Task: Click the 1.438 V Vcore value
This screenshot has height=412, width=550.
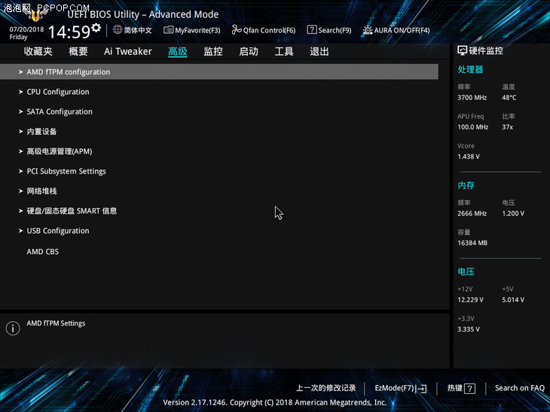Action: [x=469, y=156]
